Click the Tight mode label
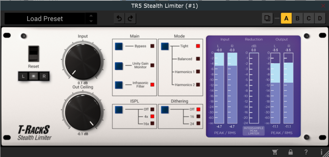Screen dimensions: 329x157 [x=184, y=46]
